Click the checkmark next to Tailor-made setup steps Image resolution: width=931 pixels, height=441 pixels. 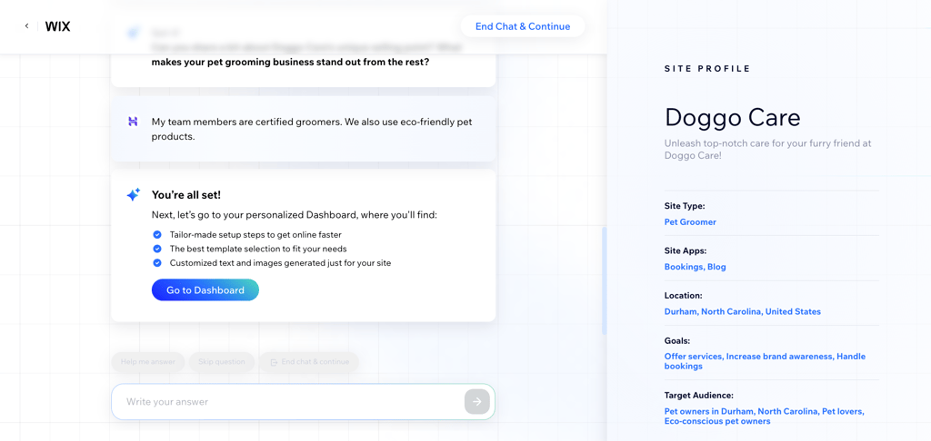(x=157, y=235)
